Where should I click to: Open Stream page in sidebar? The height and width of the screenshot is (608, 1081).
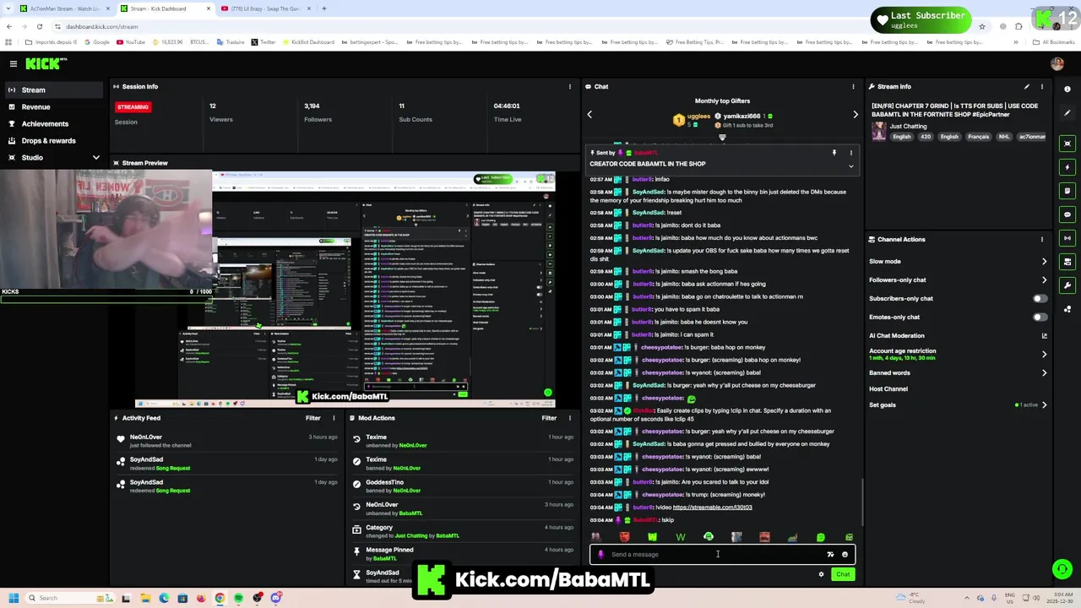tap(52, 90)
